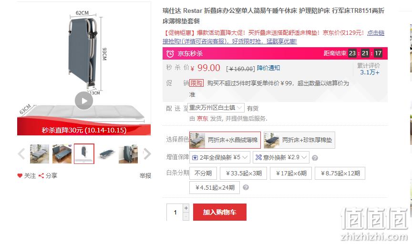
Task: Open 降价通知 price alert link
Action: [268, 68]
